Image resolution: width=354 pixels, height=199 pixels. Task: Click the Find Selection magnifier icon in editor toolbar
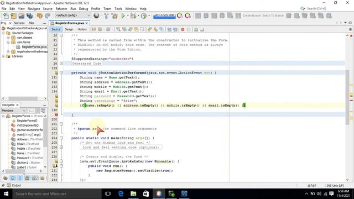(x=118, y=29)
